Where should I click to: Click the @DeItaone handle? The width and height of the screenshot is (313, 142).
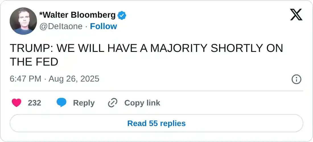coord(61,27)
